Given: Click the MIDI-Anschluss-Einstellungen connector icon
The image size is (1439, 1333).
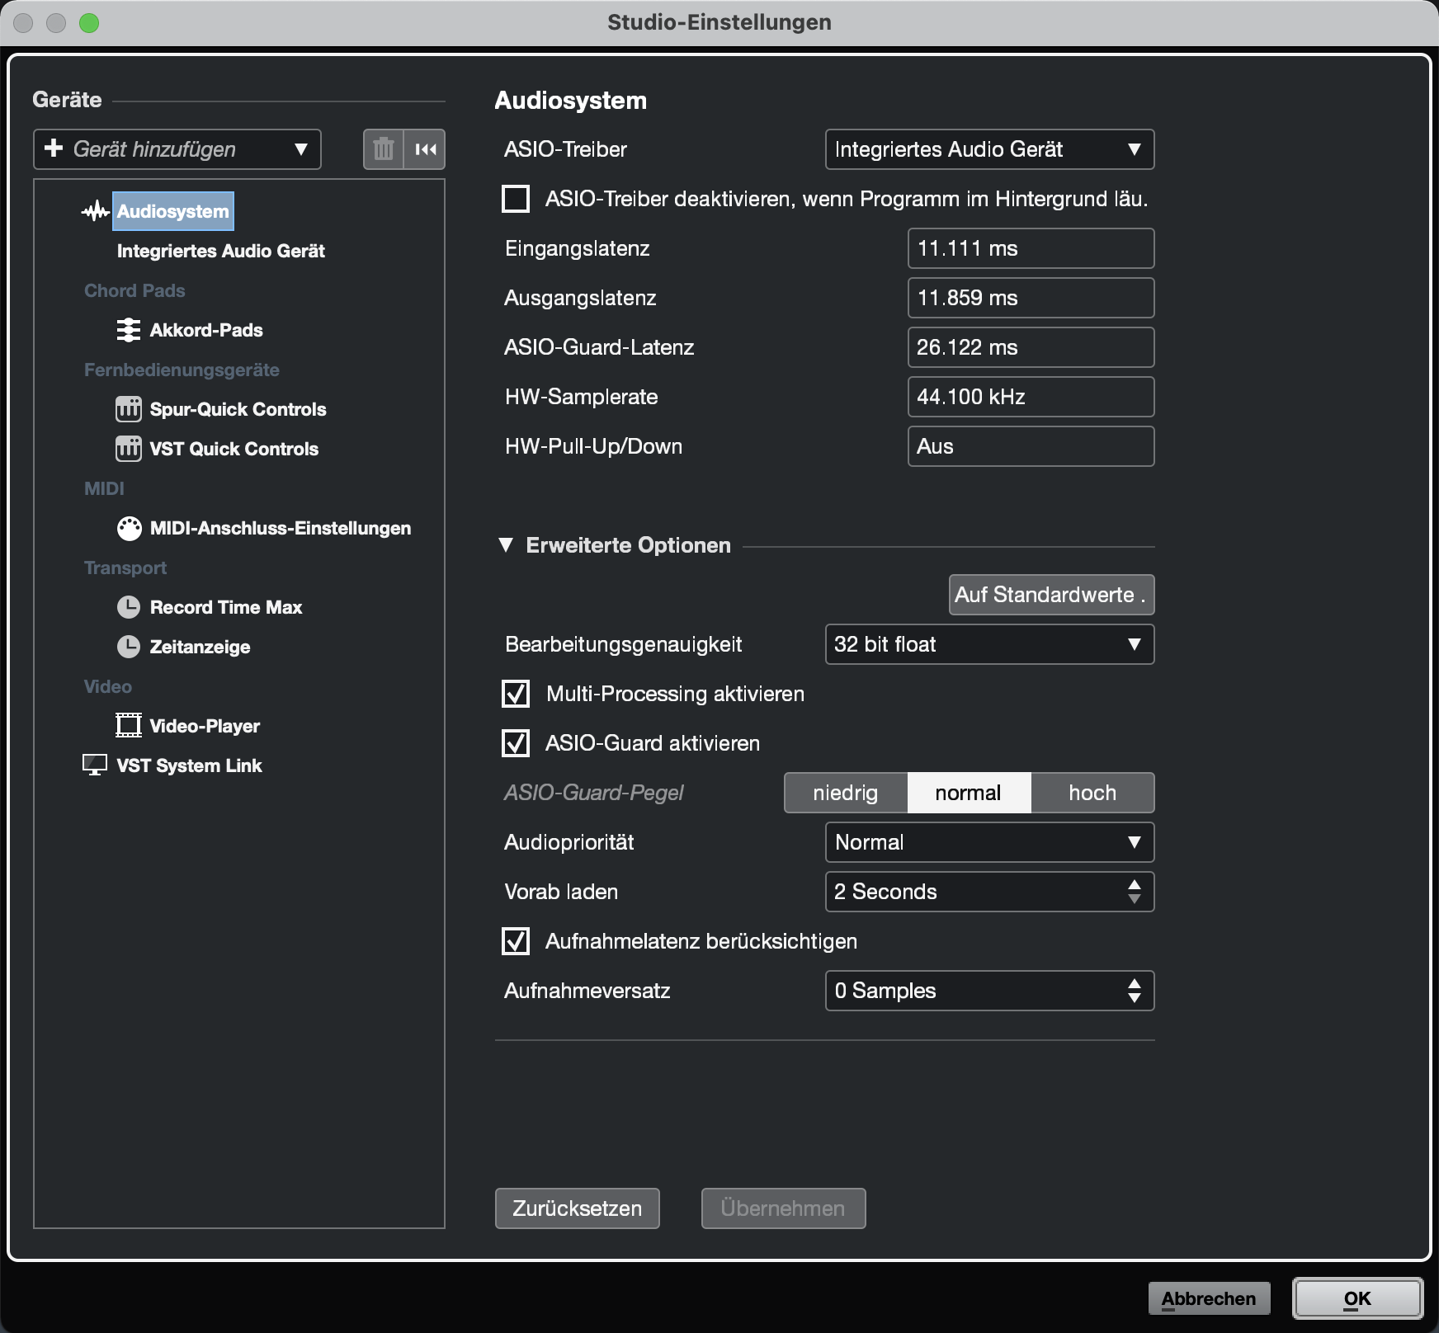Looking at the screenshot, I should [129, 528].
